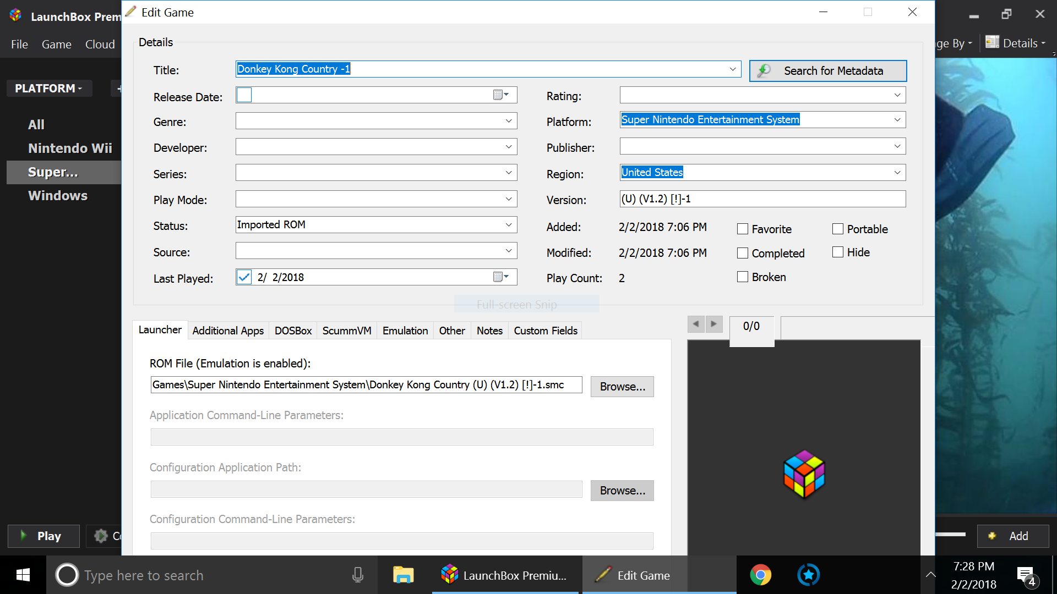Click the Add button in LaunchBox

click(x=1013, y=536)
